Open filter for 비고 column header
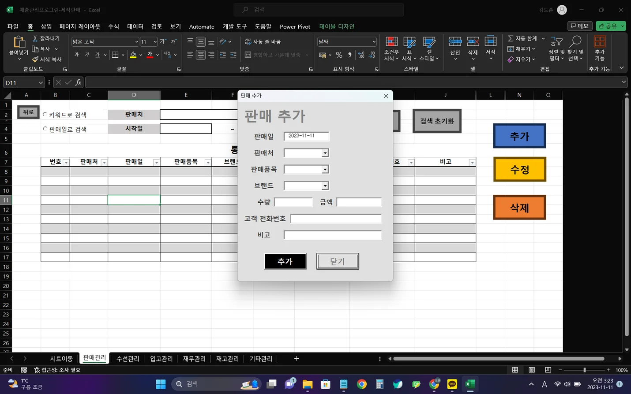Viewport: 631px width, 394px height. pos(472,163)
